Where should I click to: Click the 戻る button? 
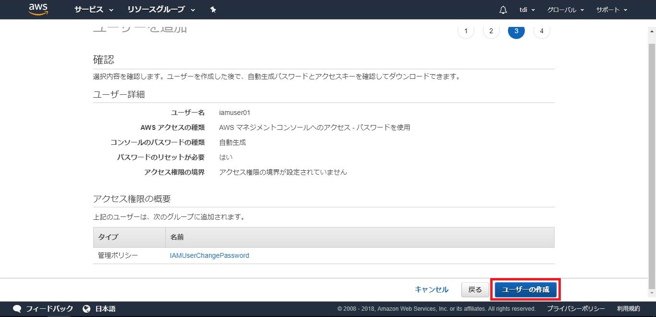pyautogui.click(x=475, y=290)
